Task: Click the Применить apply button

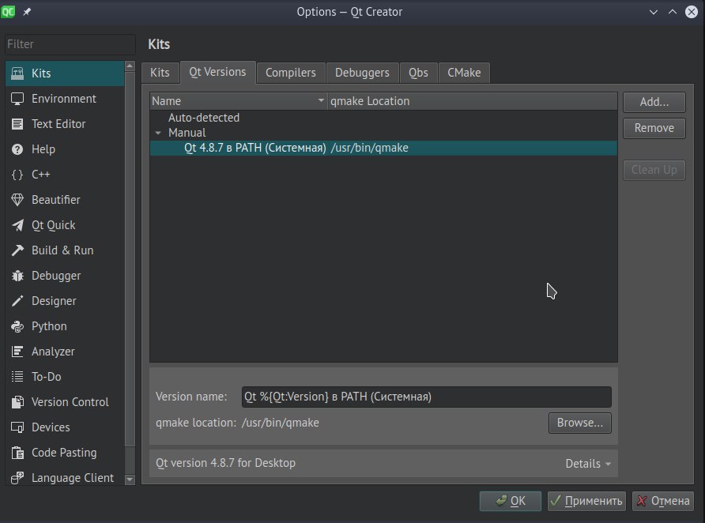Action: 586,501
